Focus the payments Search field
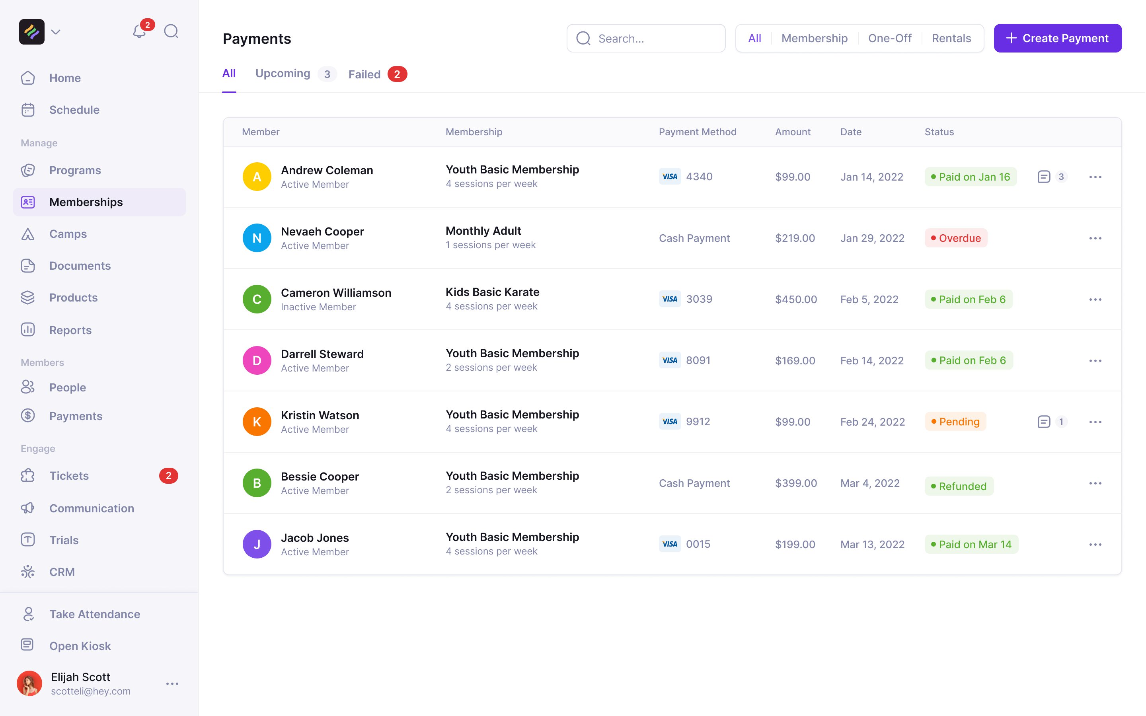The height and width of the screenshot is (716, 1146). pyautogui.click(x=646, y=38)
